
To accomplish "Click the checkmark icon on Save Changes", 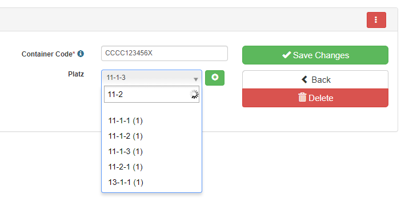I will (x=286, y=55).
